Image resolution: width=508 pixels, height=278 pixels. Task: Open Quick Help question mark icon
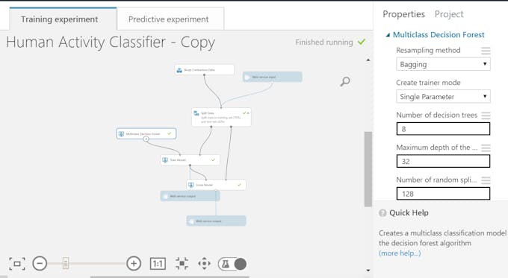click(382, 212)
